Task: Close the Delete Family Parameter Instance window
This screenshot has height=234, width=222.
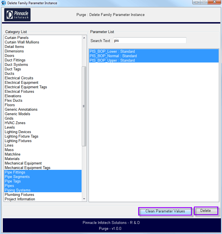Action: tap(214, 2)
